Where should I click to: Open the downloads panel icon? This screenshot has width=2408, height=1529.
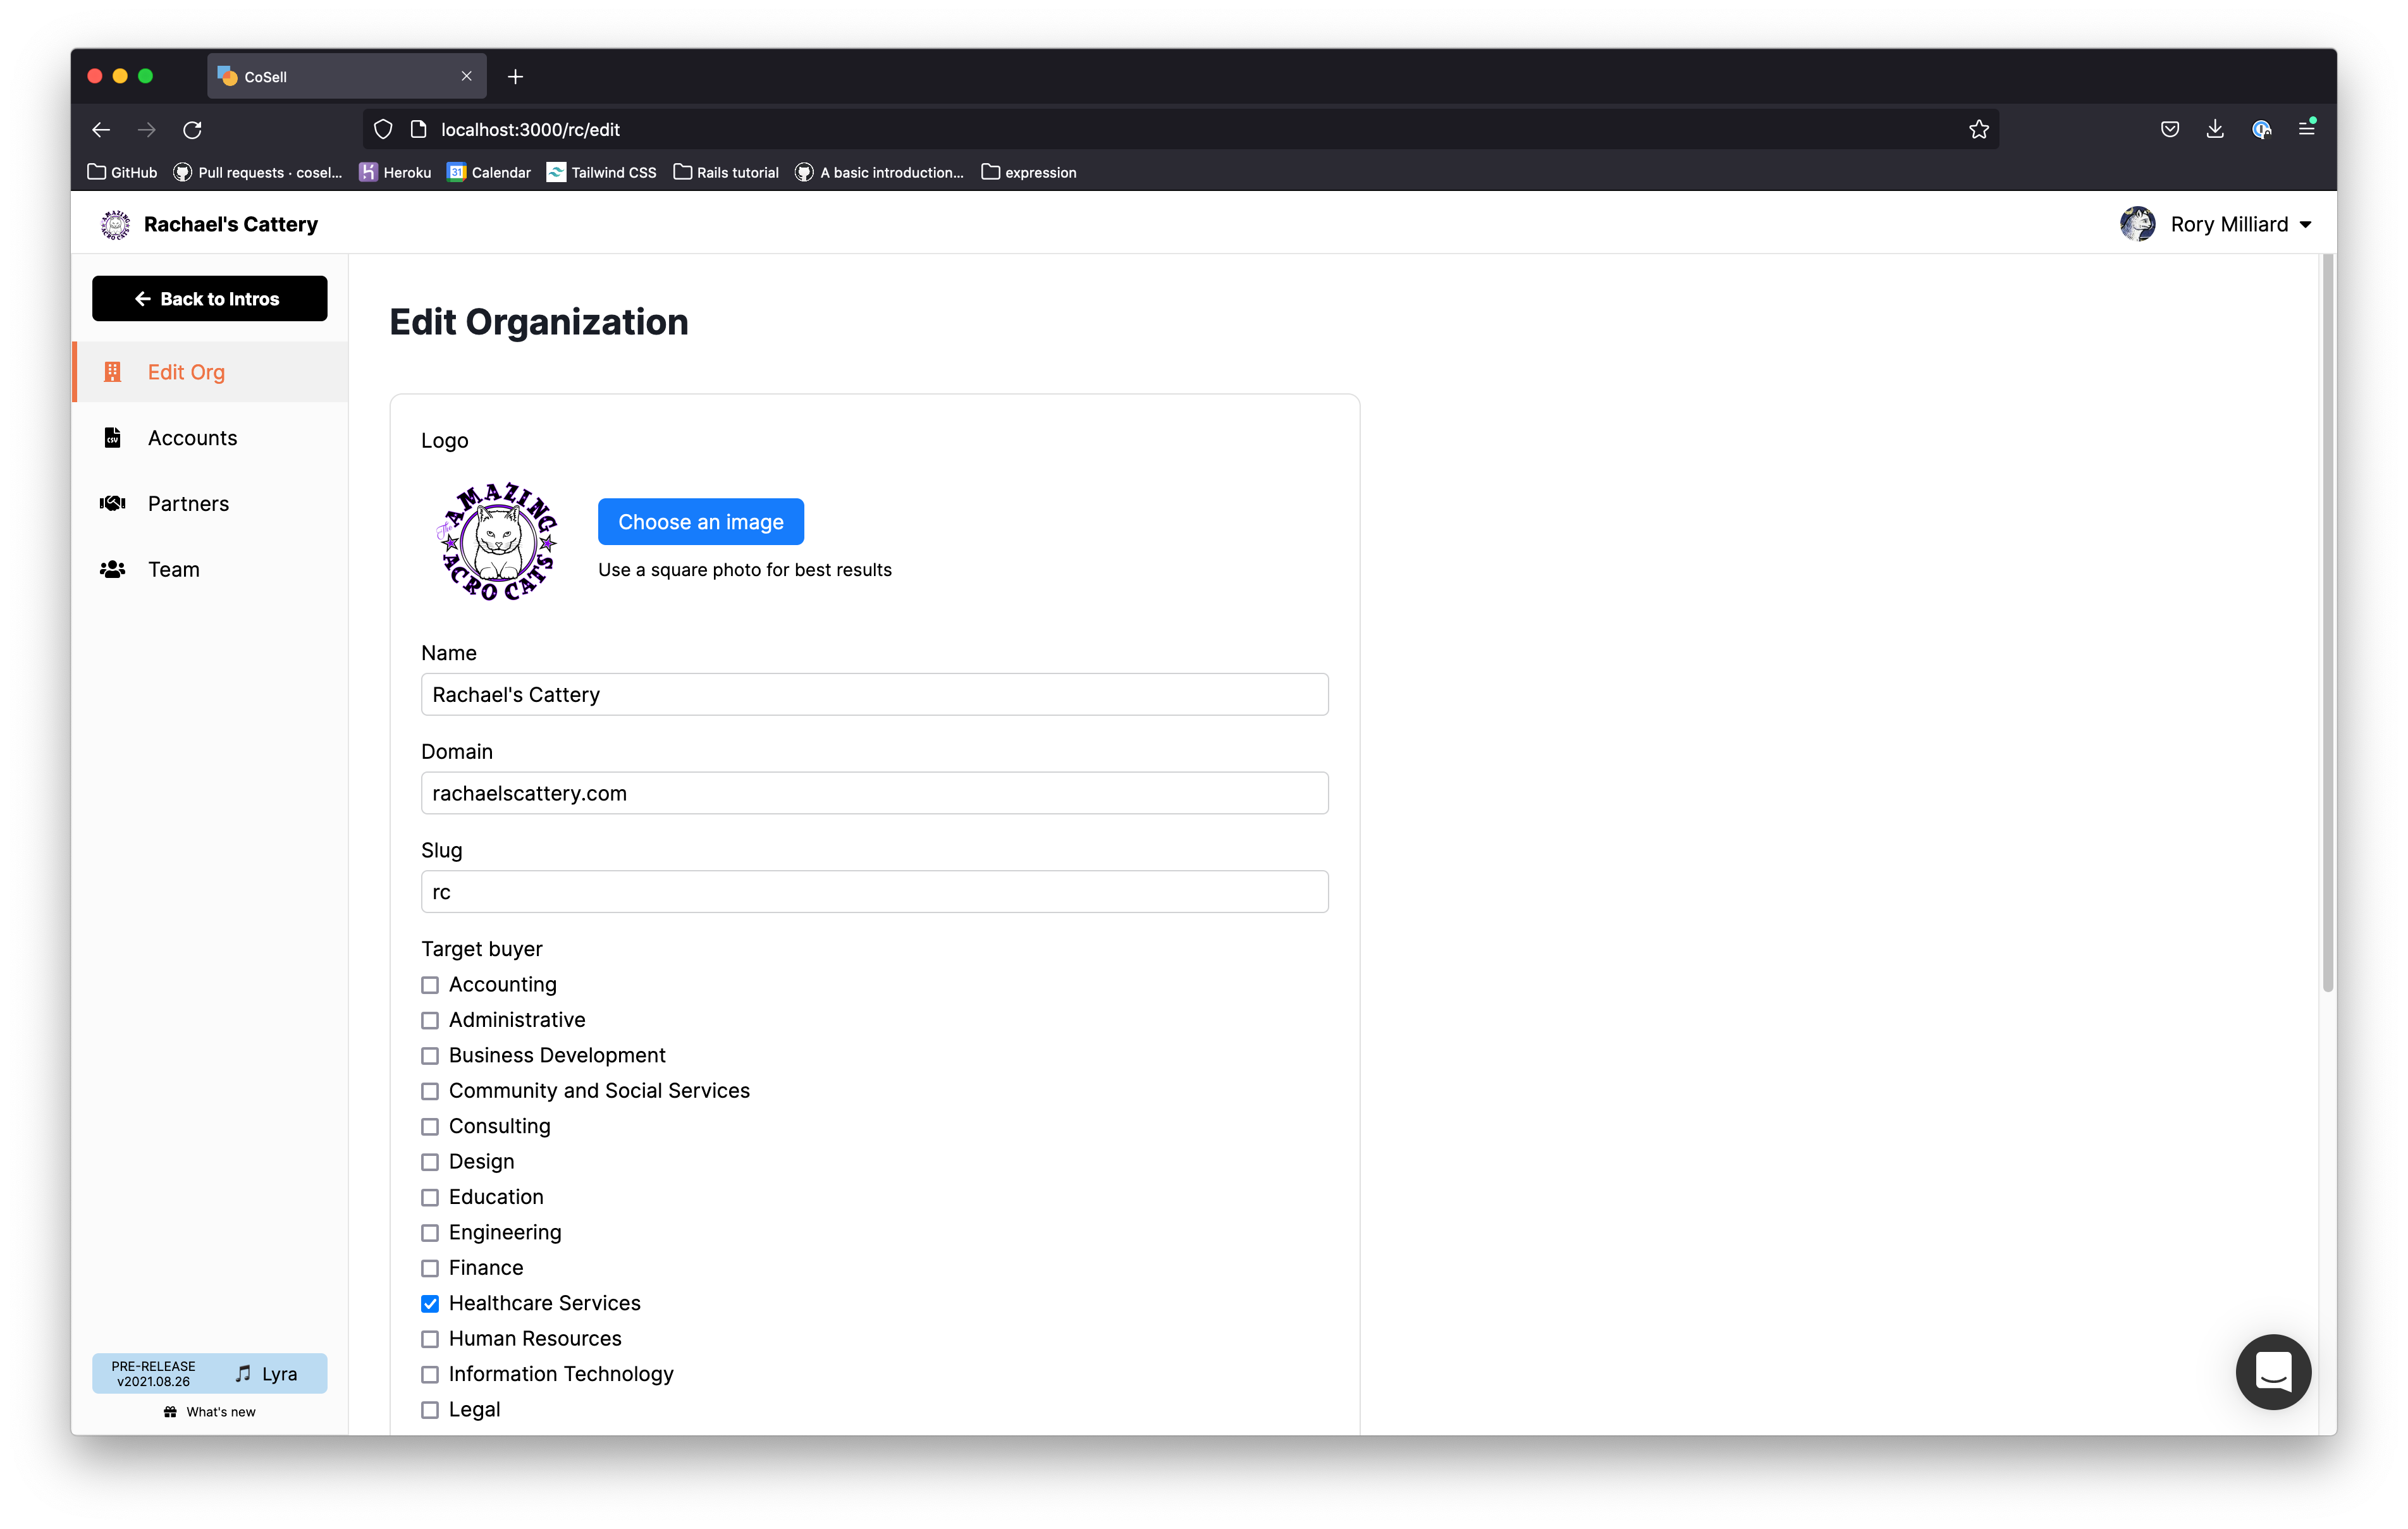point(2215,129)
